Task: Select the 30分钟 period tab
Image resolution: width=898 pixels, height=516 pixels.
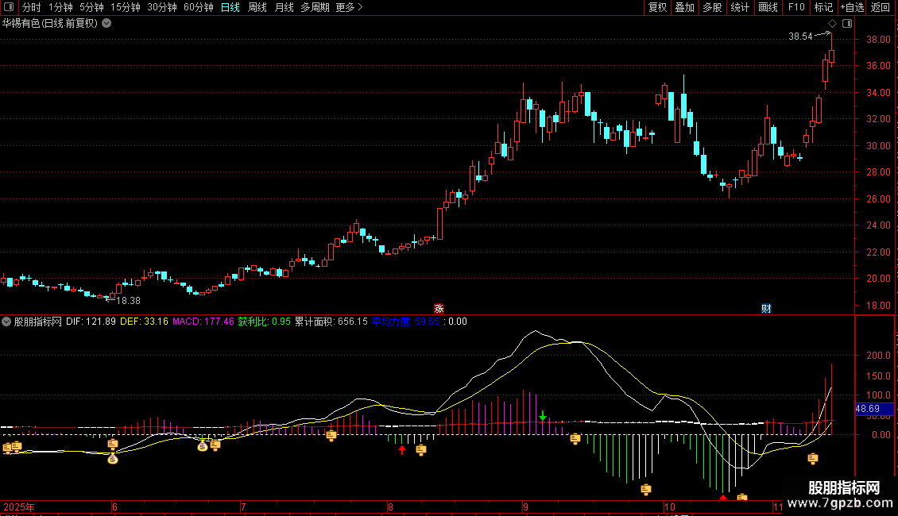Action: [x=161, y=7]
